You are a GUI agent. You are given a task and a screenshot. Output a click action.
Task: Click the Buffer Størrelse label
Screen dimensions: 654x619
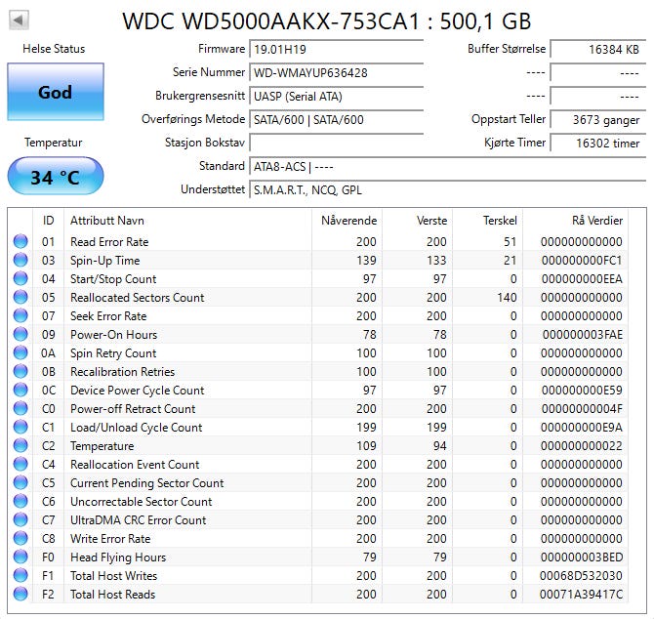click(507, 49)
